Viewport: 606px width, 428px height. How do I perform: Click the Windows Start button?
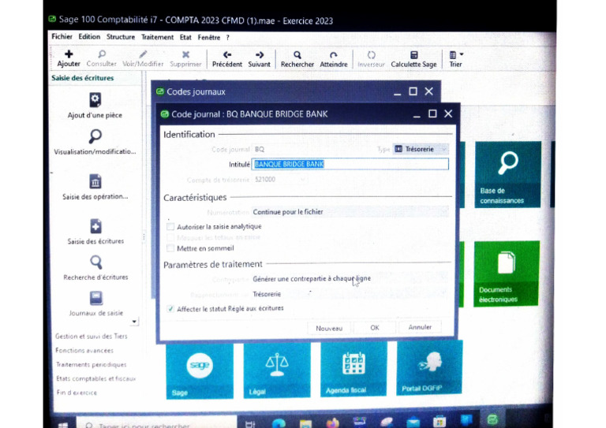(63, 424)
